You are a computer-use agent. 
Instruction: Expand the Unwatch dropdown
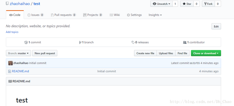click(x=161, y=4)
